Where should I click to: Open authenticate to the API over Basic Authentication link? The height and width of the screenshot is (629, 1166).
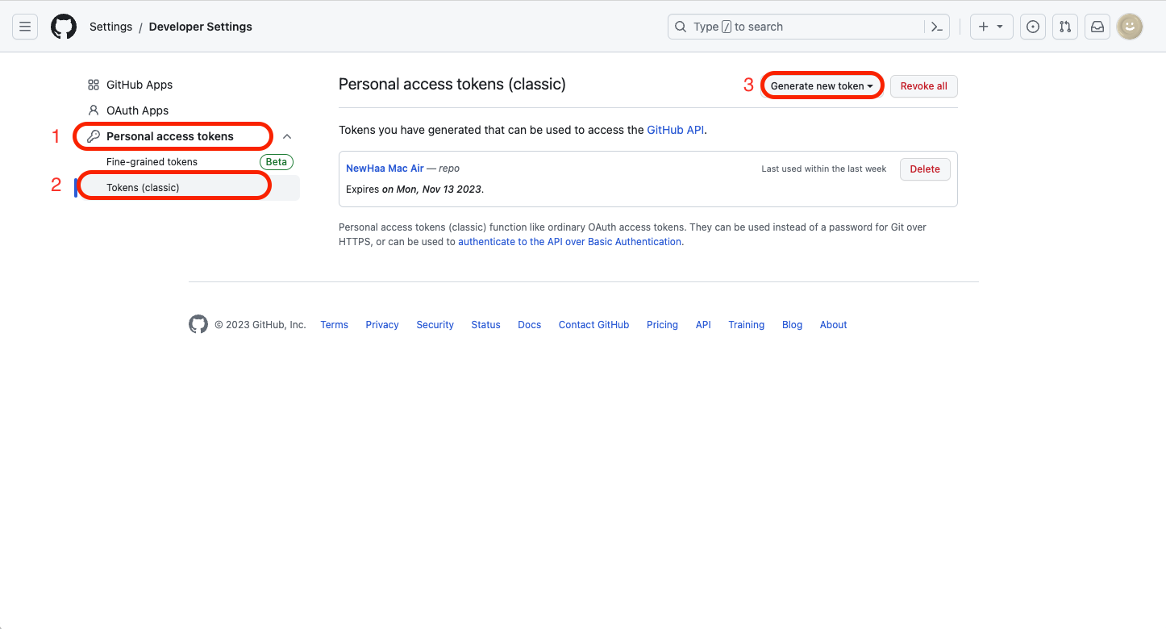click(x=569, y=242)
